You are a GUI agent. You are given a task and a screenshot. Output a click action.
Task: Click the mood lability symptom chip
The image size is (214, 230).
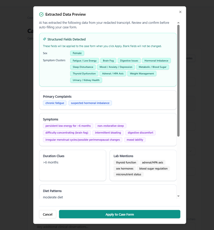(x=135, y=140)
